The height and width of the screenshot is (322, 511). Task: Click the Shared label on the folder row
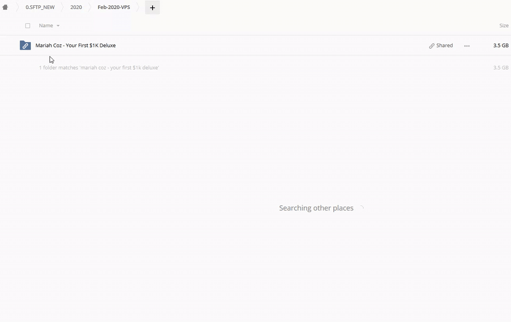[x=444, y=45]
